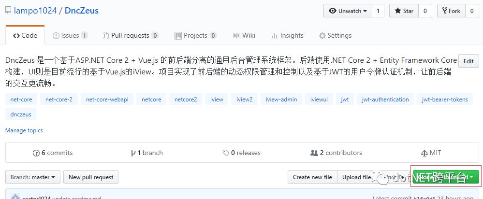Click the repository book icon beside lampo1024

tap(8, 11)
